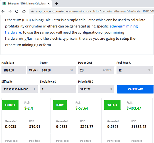Click the browser forward arrow
The height and width of the screenshot is (143, 154).
(10, 11)
